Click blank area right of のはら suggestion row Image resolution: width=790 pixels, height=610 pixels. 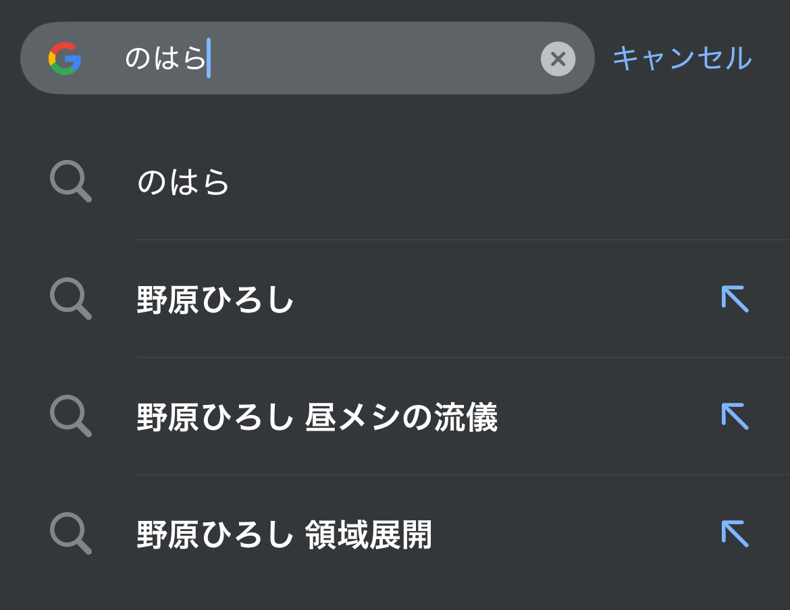click(x=506, y=182)
